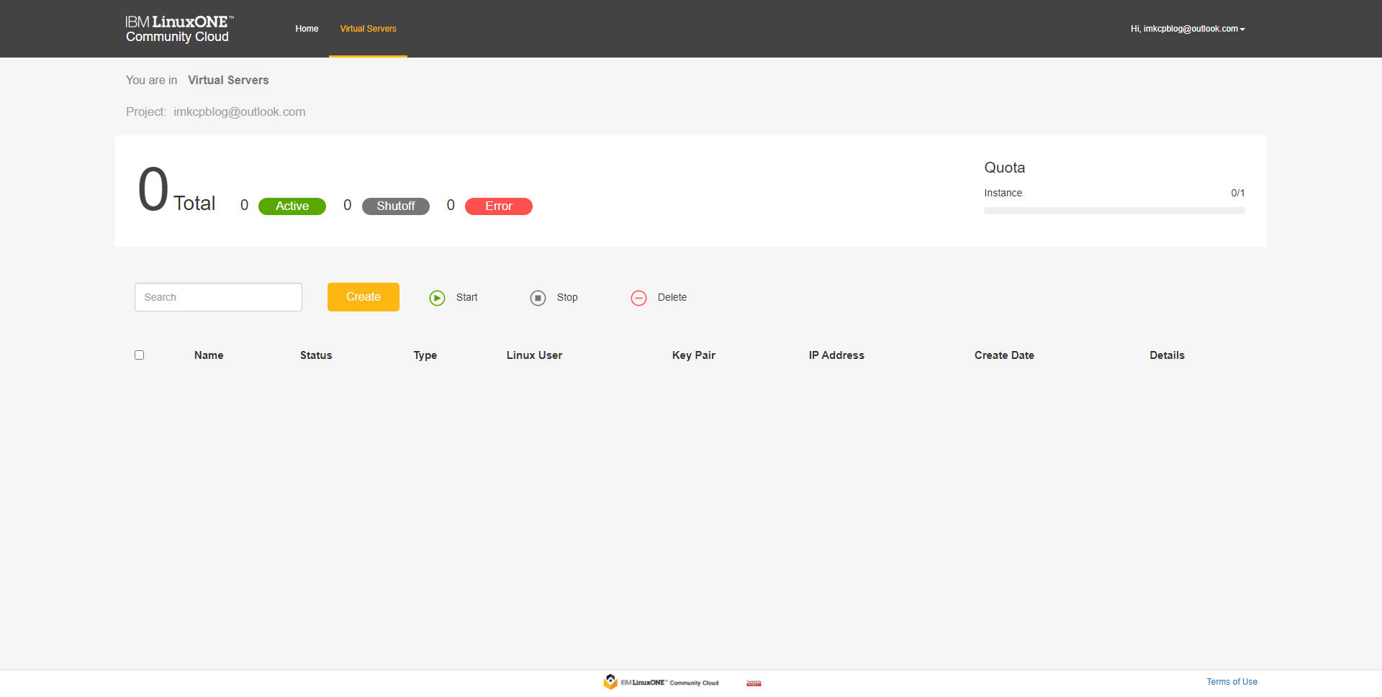Viewport: 1382px width, 697px height.
Task: Sort by the Create Date column header
Action: (1003, 355)
